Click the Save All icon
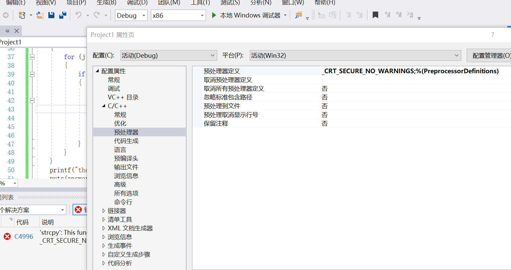The image size is (511, 270). (62, 15)
